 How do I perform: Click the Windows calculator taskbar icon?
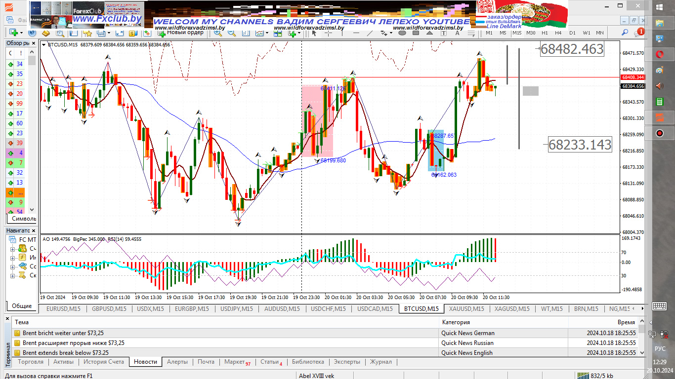(x=659, y=102)
